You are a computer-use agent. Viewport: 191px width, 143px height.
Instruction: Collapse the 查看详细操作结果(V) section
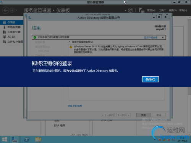point(70,42)
